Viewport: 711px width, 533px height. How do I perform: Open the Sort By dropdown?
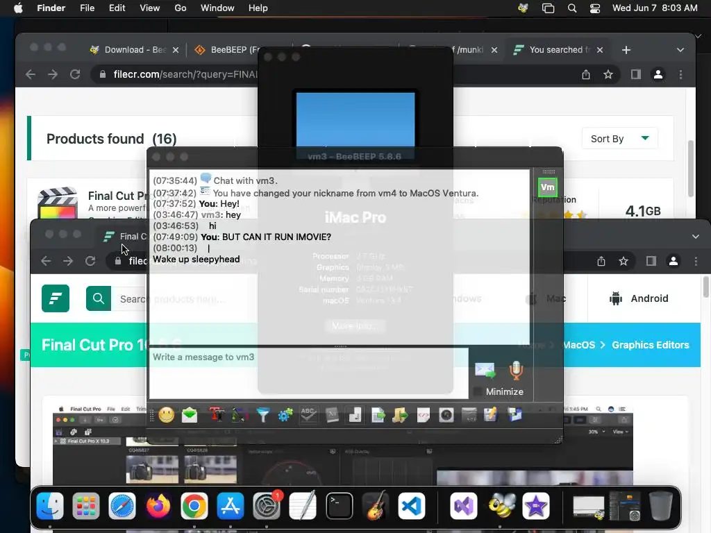(619, 139)
